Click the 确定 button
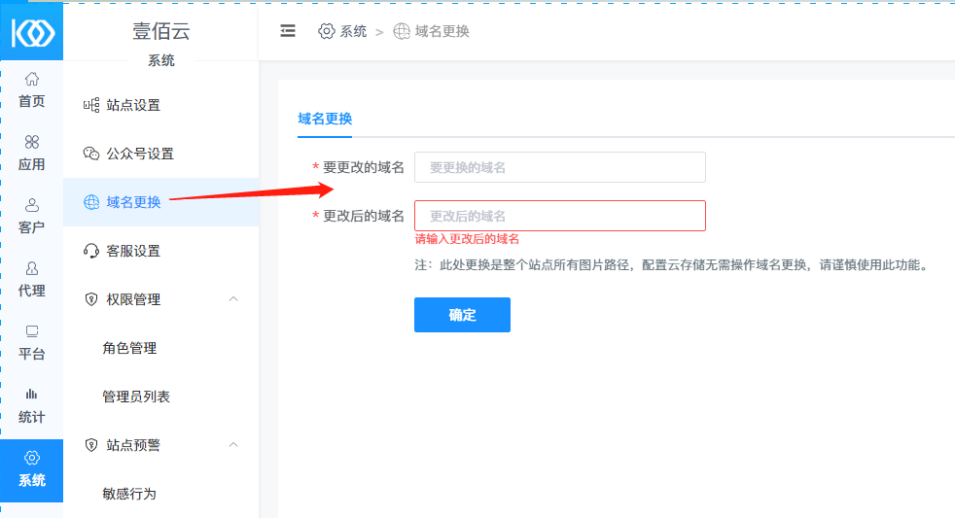The width and height of the screenshot is (955, 518). (462, 315)
